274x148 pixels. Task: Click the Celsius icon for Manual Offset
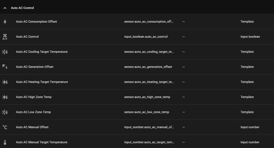pos(5,127)
